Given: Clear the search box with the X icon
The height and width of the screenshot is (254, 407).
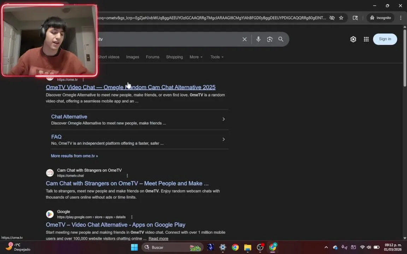Looking at the screenshot, I should (x=244, y=39).
